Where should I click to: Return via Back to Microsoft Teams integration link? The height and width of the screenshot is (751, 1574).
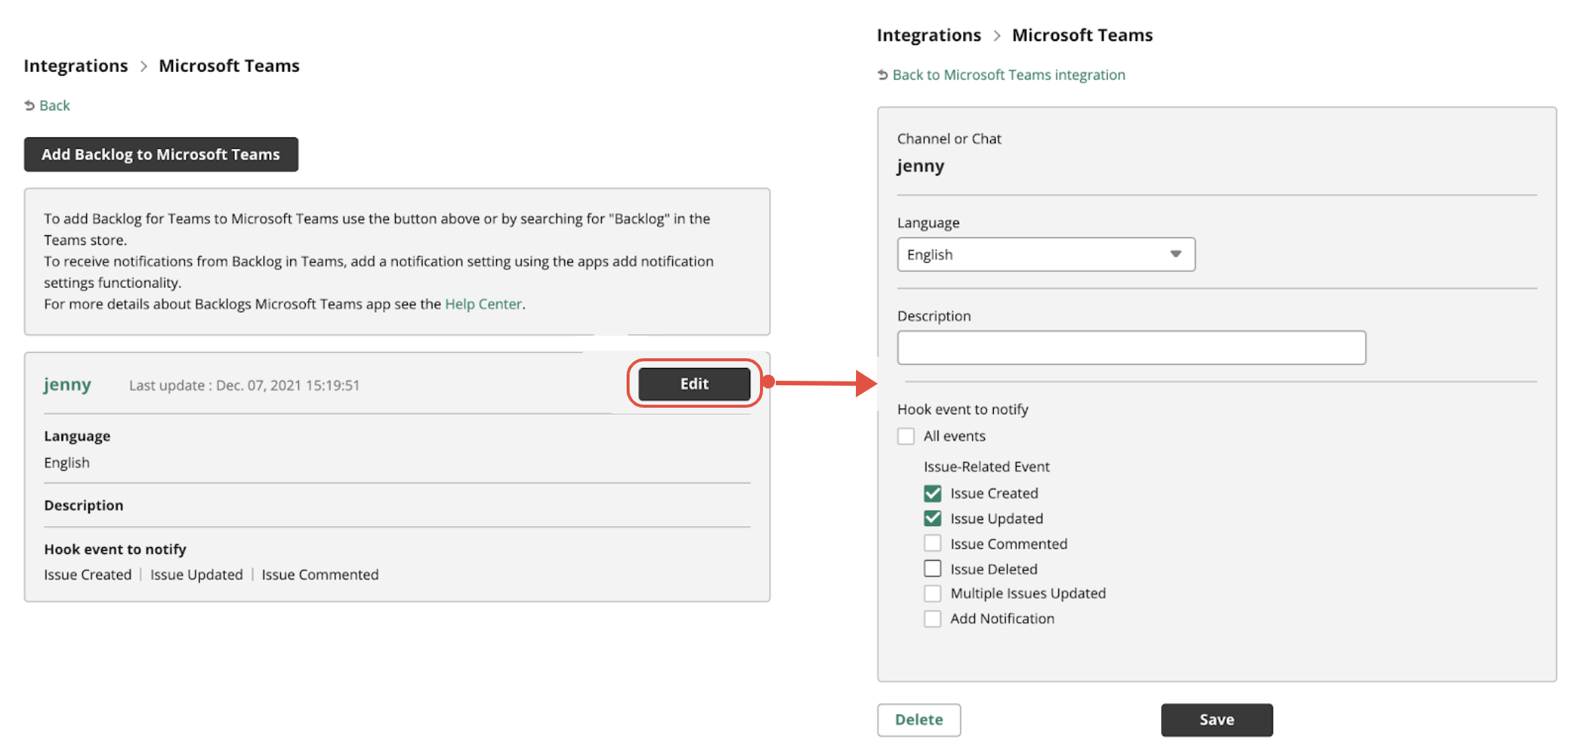pos(1009,75)
